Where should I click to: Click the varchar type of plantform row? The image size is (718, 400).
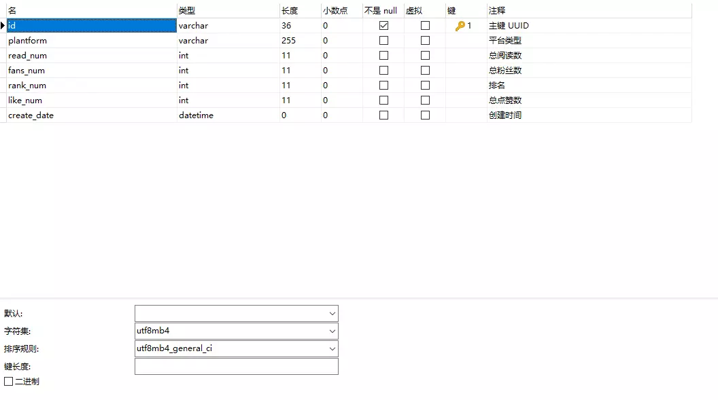228,41
